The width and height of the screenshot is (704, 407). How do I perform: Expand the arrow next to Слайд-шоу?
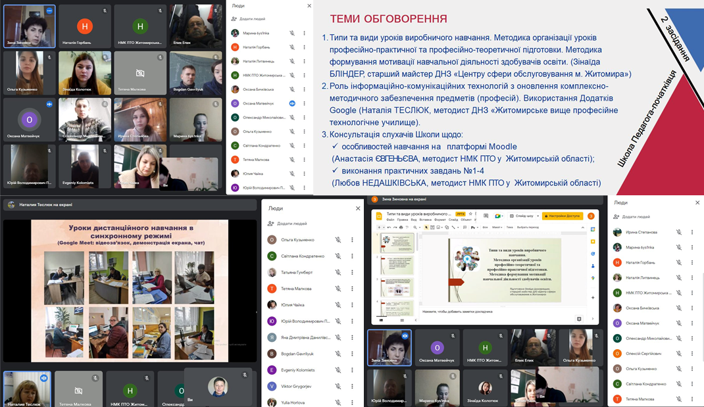538,216
